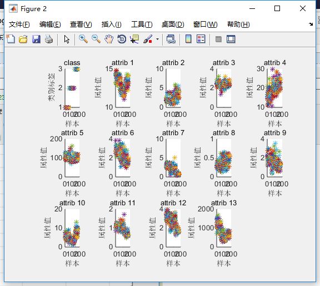The width and height of the screenshot is (320, 286).
Task: Click the 'attrib 1' subplot title
Action: tap(123, 63)
